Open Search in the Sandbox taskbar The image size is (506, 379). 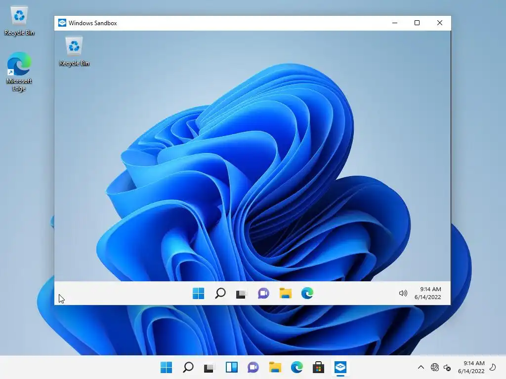pos(220,293)
